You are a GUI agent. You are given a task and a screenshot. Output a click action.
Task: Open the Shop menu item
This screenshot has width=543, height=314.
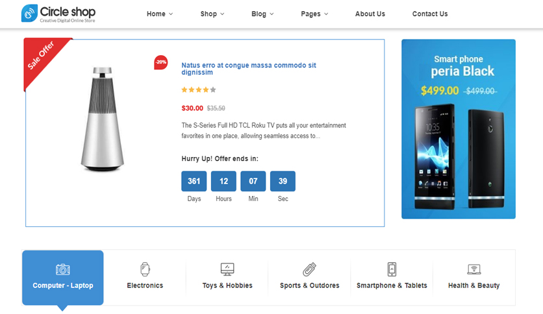coord(208,14)
